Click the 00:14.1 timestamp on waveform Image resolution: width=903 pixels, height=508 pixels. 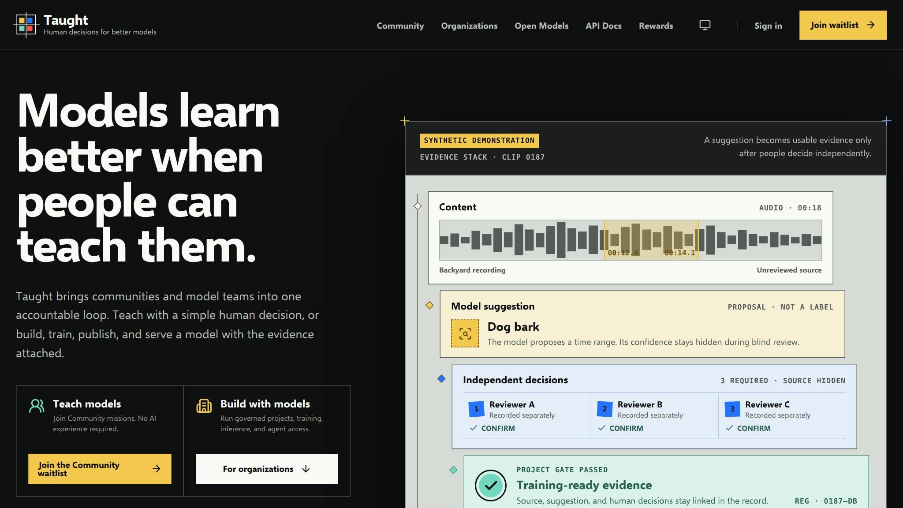pyautogui.click(x=679, y=253)
